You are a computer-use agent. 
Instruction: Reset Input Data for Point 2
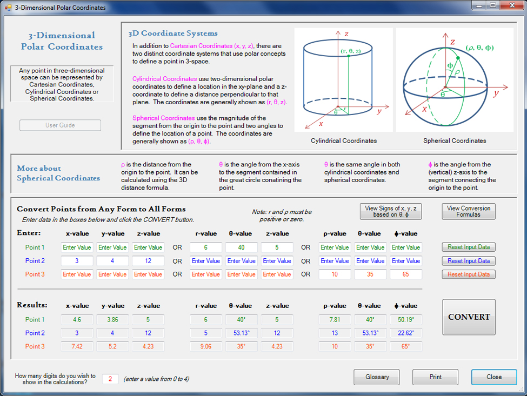coord(468,261)
